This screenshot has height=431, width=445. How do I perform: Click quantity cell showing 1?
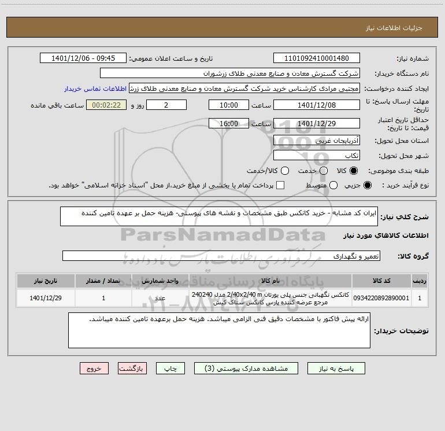pyautogui.click(x=103, y=298)
